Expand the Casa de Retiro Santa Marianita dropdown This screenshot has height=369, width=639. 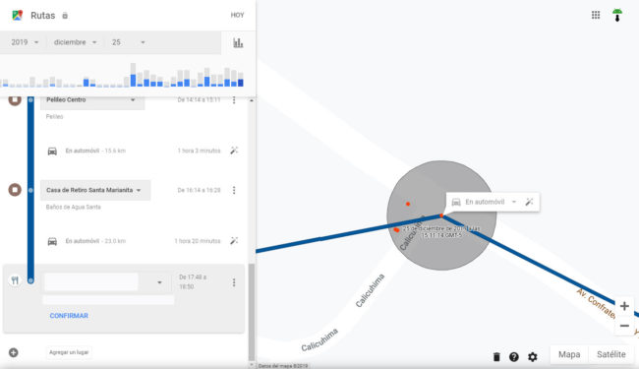(95, 190)
